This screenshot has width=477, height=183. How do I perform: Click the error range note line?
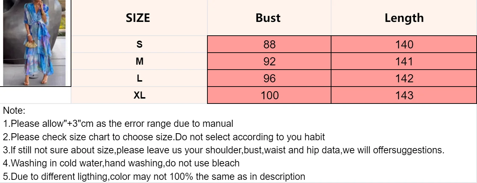[x=118, y=124]
